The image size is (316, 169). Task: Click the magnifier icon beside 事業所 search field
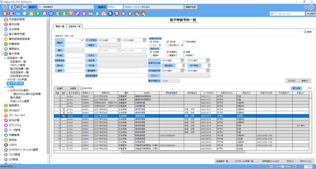point(82,40)
